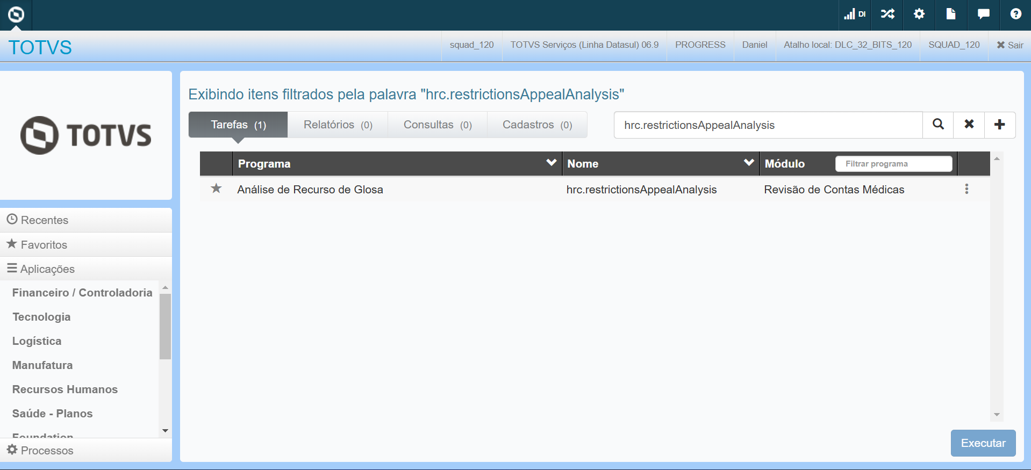Click the TOTVS logo icon in top bar
This screenshot has height=470, width=1031.
pos(16,15)
